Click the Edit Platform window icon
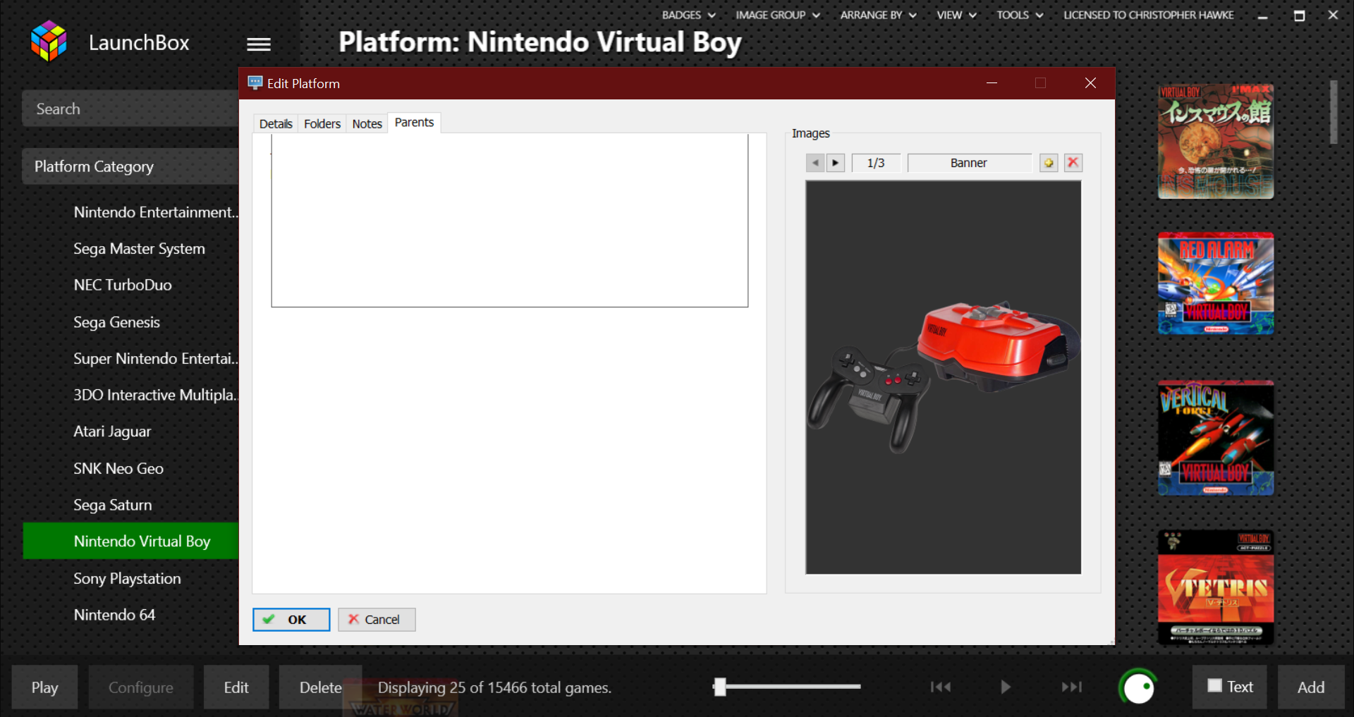Image resolution: width=1354 pixels, height=717 pixels. (x=255, y=83)
